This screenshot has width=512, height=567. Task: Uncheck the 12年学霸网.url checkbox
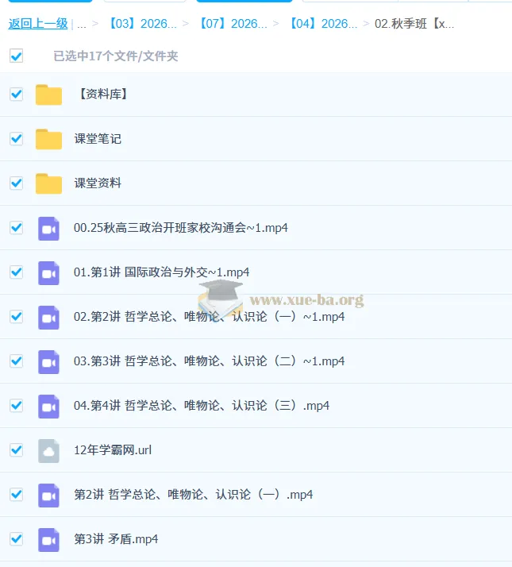[16, 449]
